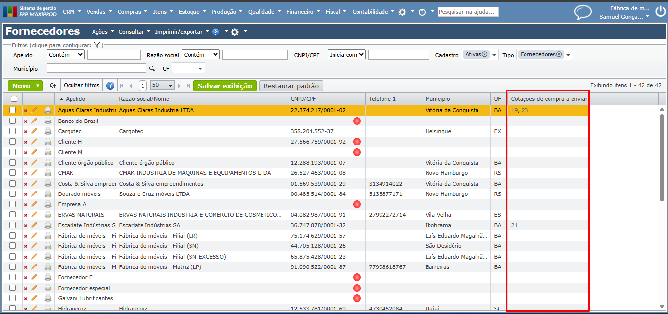Click the edit pencil for Cargotec
Viewport: 668px width, 314px height.
point(34,131)
